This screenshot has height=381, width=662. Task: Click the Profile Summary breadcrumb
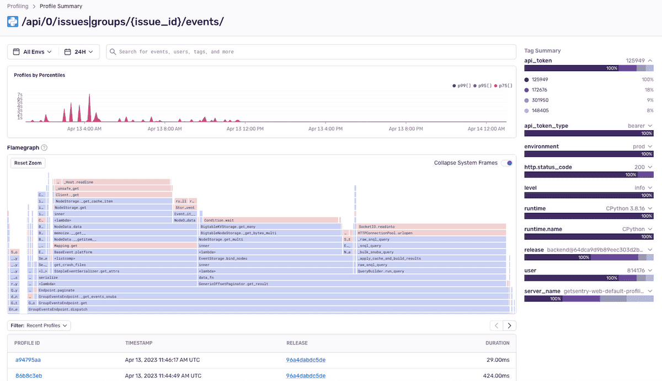(x=61, y=6)
